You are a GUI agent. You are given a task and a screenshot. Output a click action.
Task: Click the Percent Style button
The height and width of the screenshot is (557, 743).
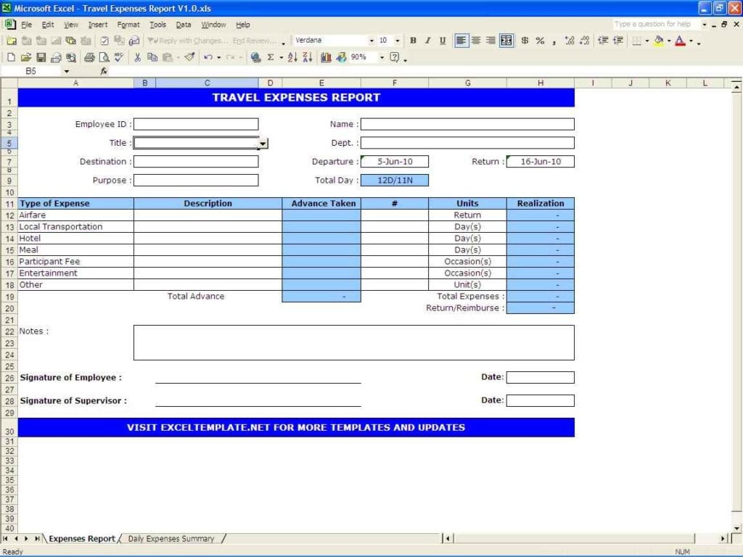540,40
